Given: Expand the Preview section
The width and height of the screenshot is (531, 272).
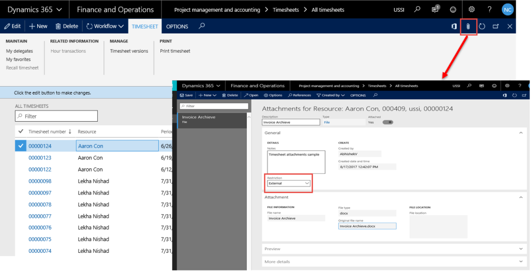Looking at the screenshot, I should (520, 249).
